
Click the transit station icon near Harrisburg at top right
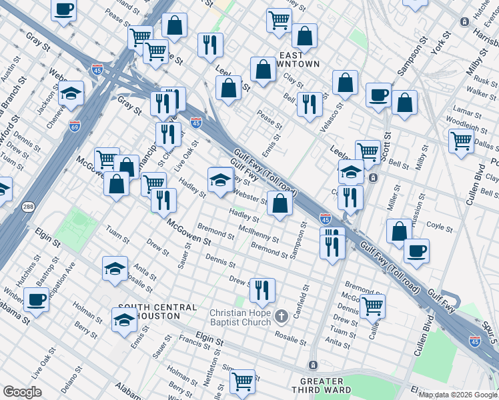click(464, 21)
